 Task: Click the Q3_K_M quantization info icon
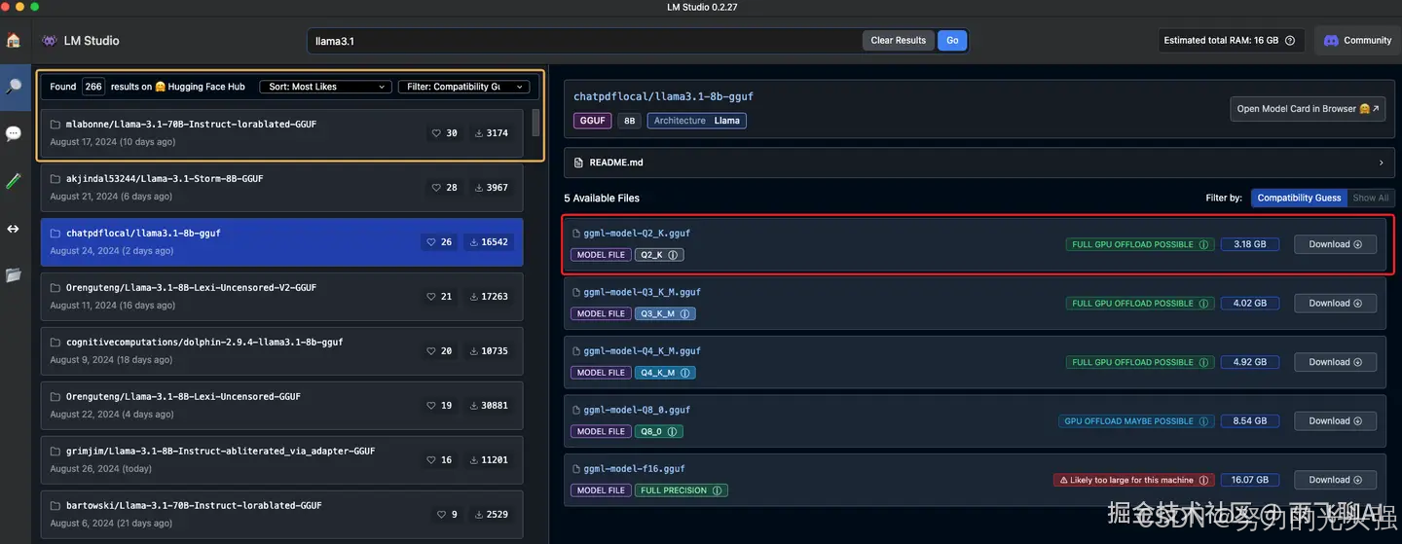(x=685, y=314)
